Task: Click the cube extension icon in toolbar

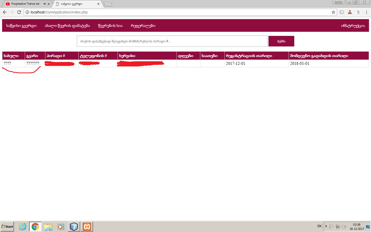Action: tap(342, 12)
